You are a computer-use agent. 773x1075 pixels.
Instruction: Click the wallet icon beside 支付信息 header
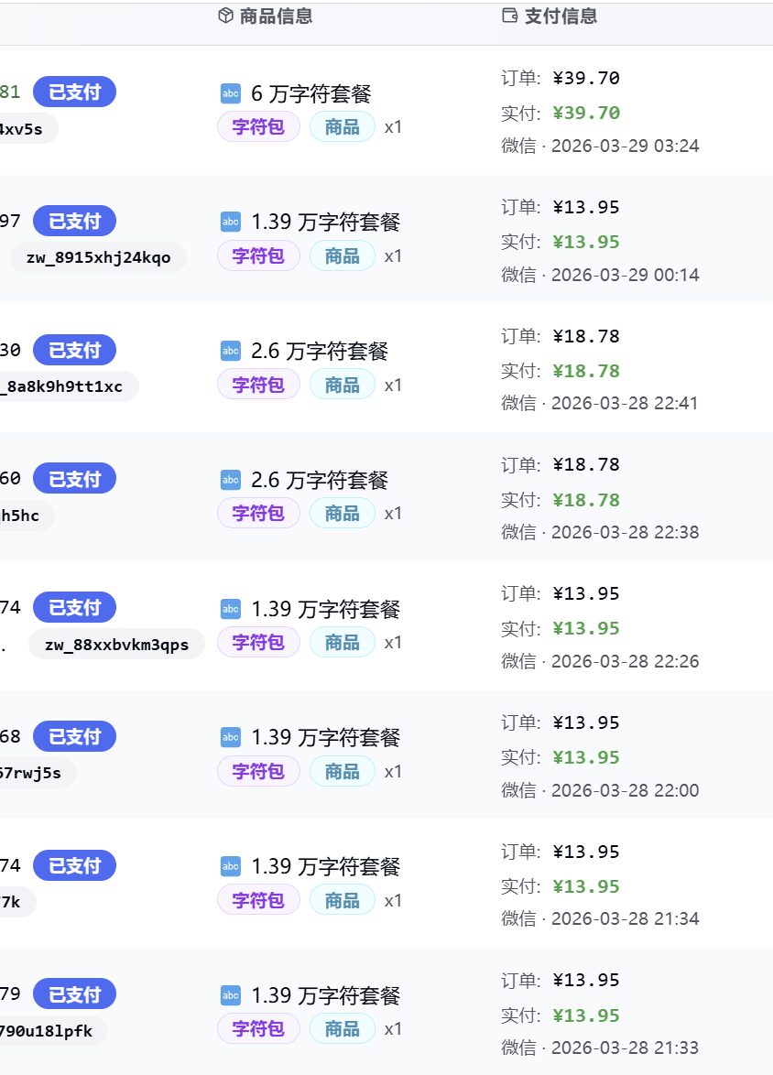tap(510, 16)
